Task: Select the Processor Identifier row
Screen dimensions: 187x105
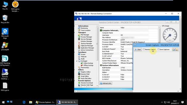Action: click(x=124, y=42)
